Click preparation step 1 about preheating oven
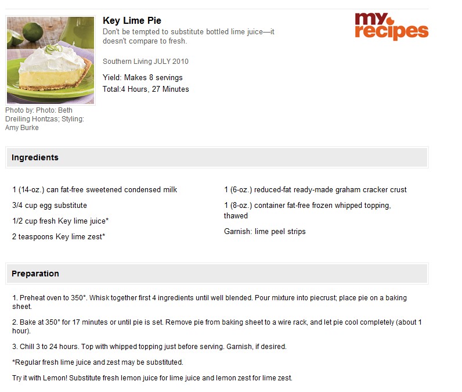 pyautogui.click(x=210, y=302)
